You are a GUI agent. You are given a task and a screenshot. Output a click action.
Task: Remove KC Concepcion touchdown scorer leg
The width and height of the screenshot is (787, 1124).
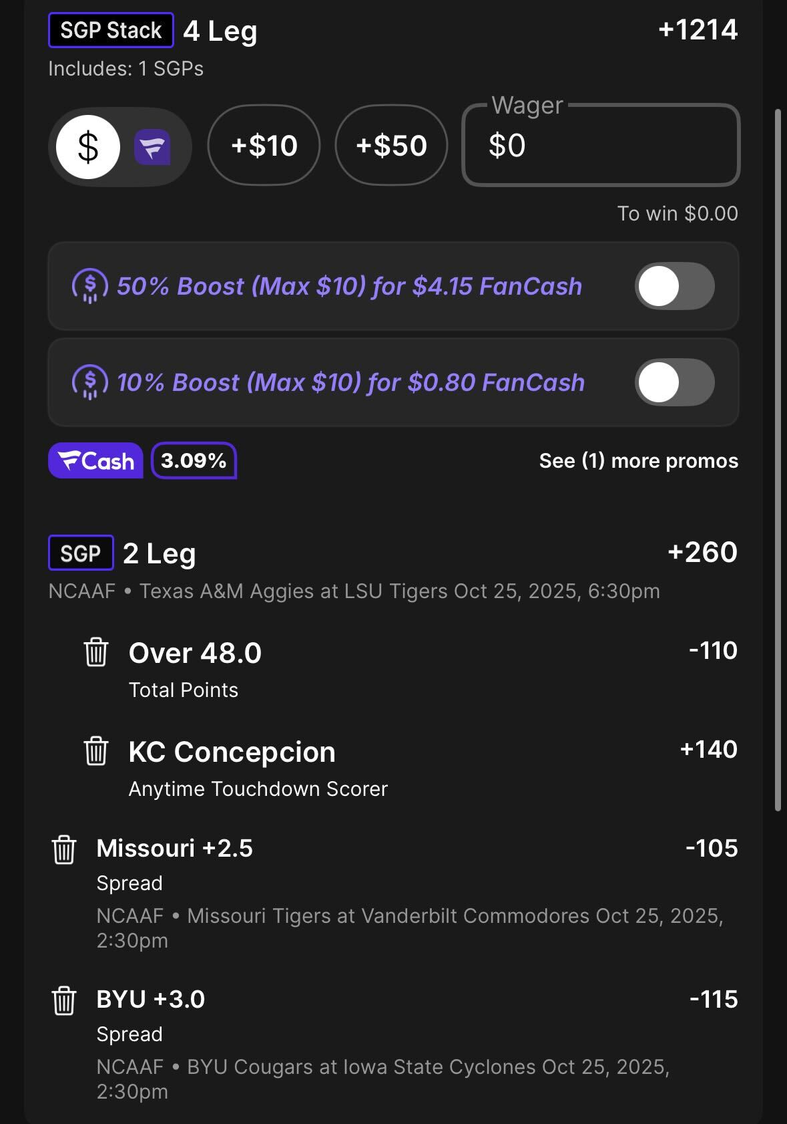(95, 750)
